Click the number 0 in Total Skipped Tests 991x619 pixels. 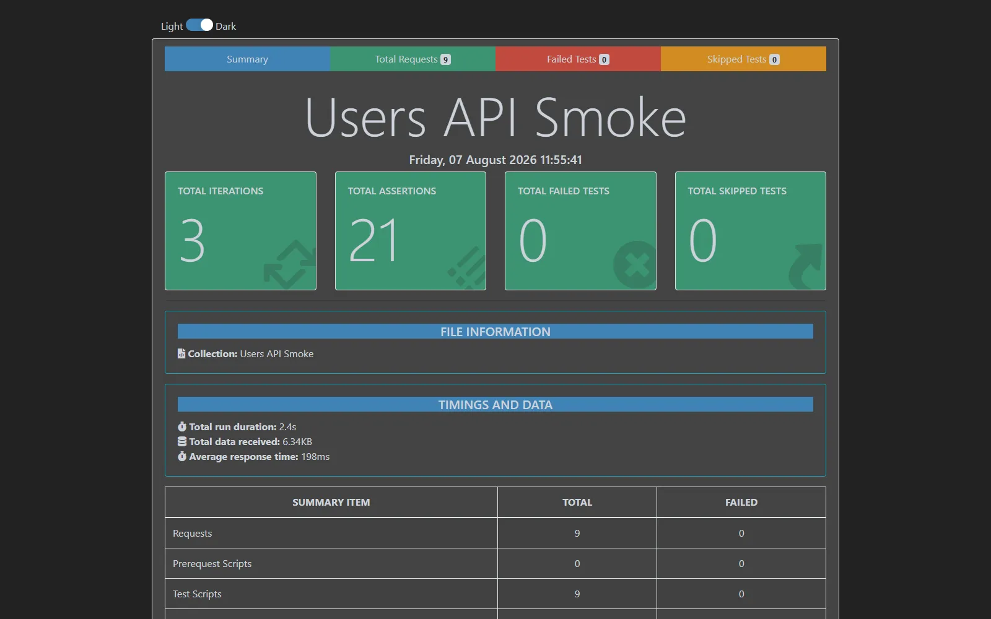point(703,240)
